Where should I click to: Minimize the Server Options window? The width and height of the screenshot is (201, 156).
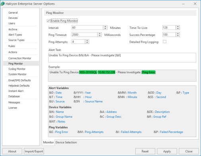click(x=183, y=4)
